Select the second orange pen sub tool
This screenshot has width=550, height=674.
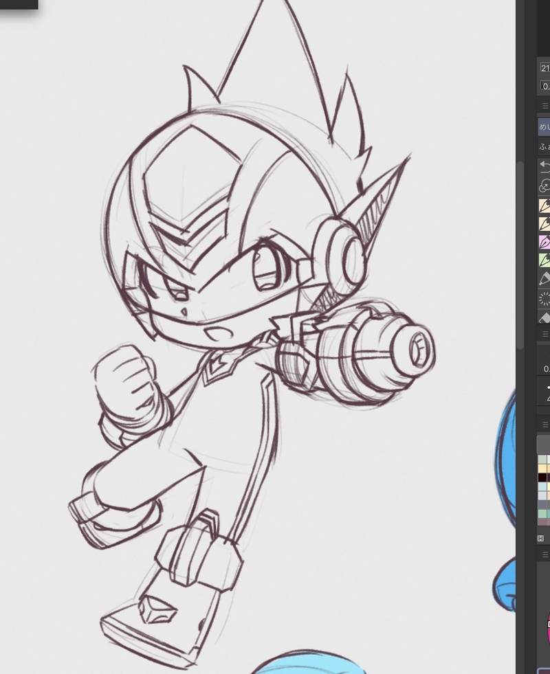click(x=544, y=224)
